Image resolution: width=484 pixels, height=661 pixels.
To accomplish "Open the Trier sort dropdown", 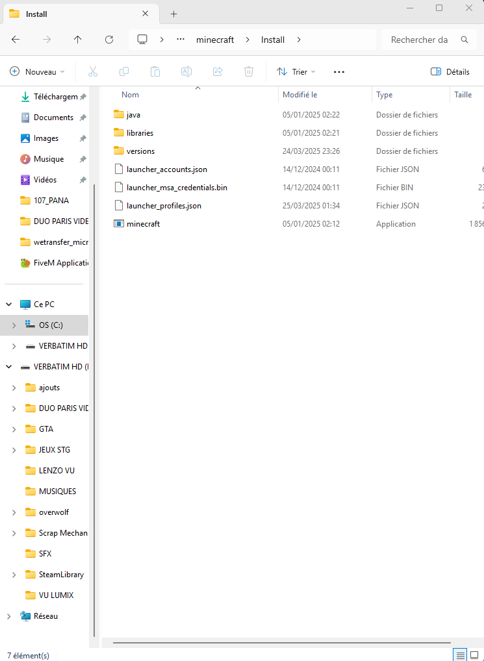I will coord(296,71).
